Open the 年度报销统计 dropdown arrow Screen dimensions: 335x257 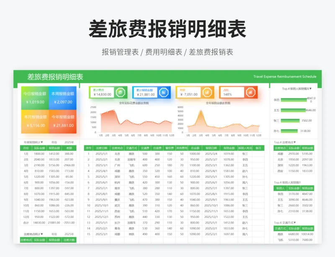42,142
